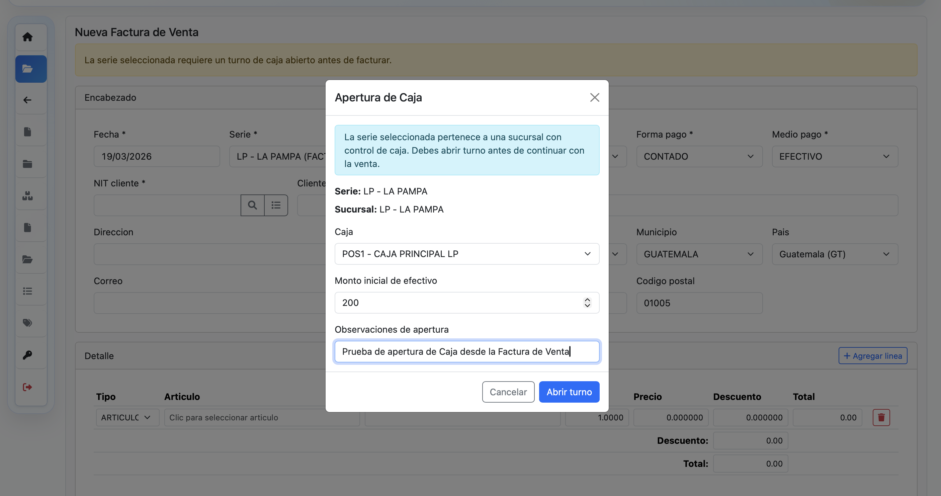941x496 pixels.
Task: Click the back arrow sidebar icon
Action: click(27, 100)
